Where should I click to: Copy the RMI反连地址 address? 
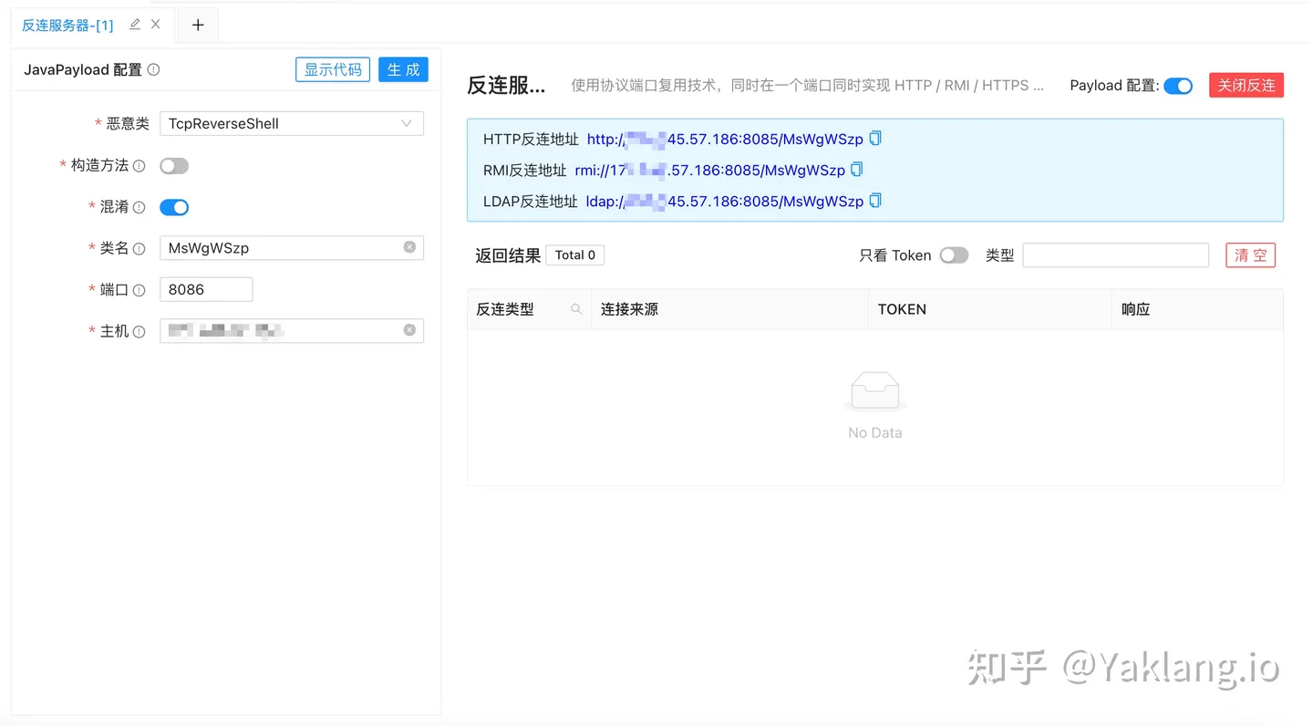856,170
